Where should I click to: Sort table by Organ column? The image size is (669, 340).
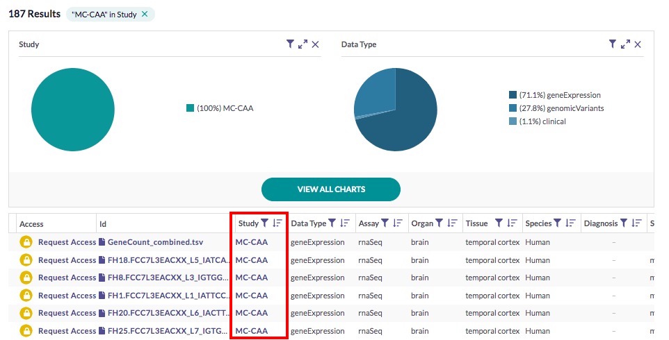pyautogui.click(x=452, y=223)
